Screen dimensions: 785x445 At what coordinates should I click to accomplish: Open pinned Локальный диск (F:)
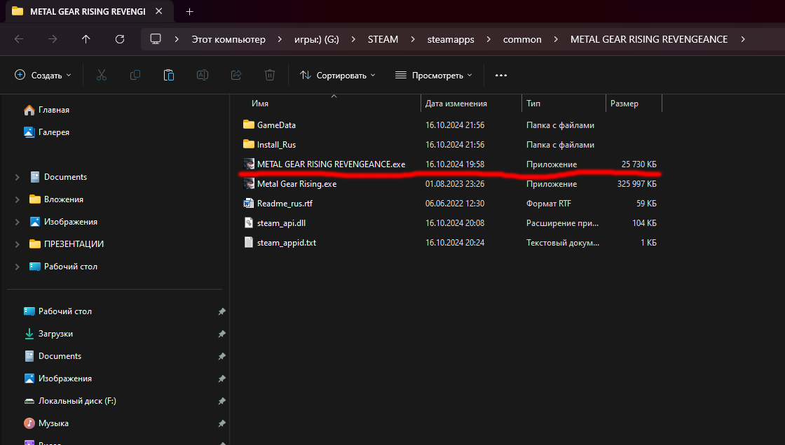[77, 401]
